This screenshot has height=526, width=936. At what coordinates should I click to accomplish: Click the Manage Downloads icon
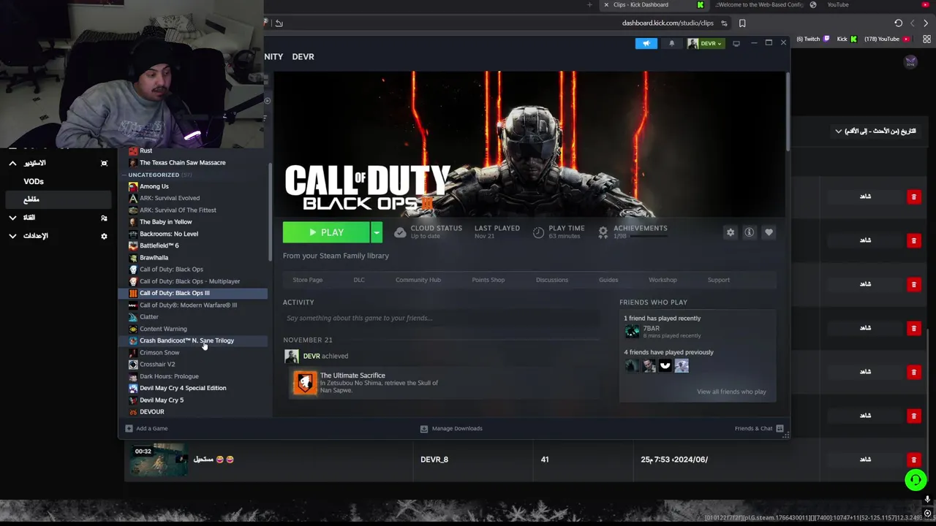[424, 429]
